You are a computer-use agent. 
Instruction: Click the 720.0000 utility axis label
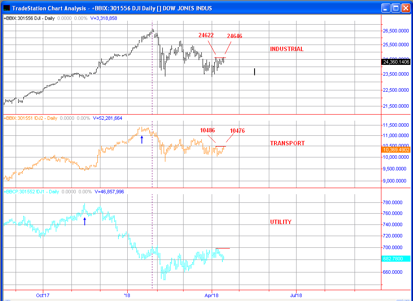[x=393, y=236]
